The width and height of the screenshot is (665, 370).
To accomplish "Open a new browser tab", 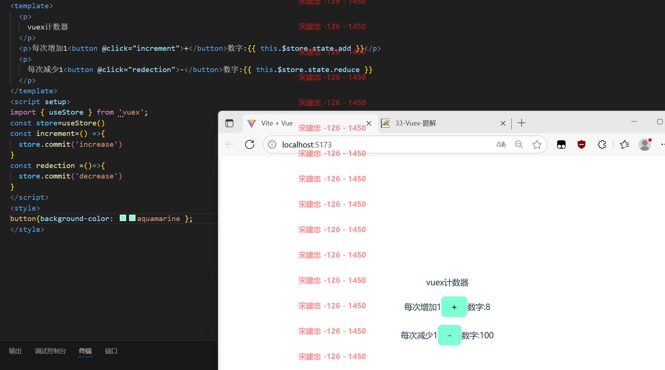I will click(522, 123).
